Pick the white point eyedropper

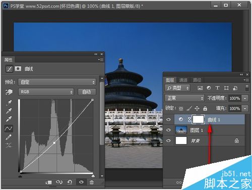pyautogui.click(x=9, y=119)
